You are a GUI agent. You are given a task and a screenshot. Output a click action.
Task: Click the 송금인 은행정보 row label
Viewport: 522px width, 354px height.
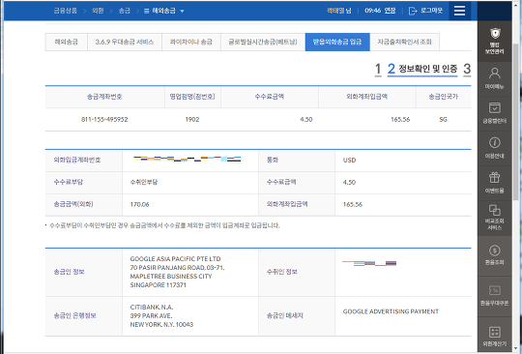(74, 315)
